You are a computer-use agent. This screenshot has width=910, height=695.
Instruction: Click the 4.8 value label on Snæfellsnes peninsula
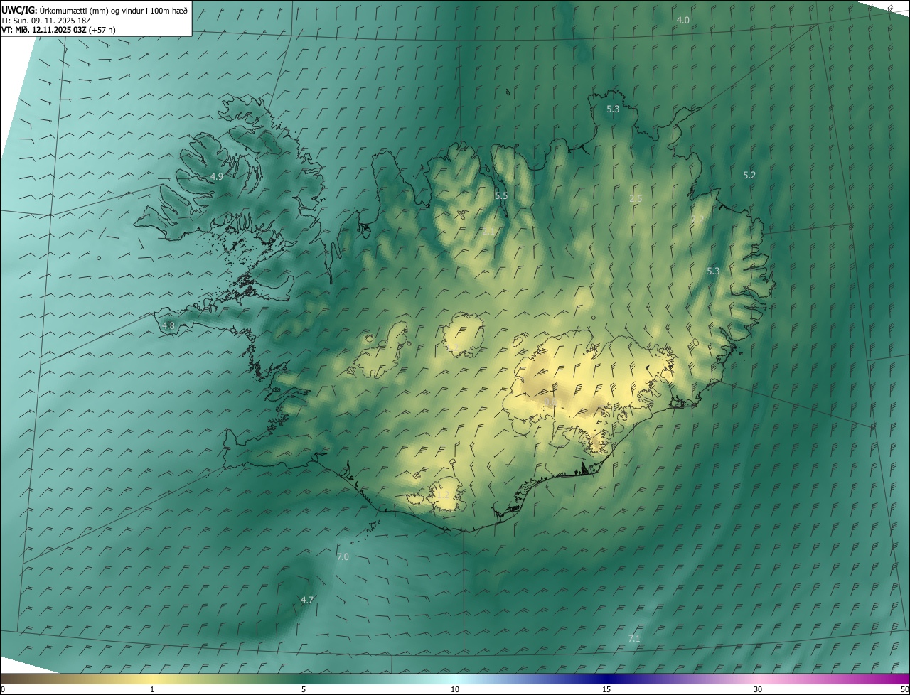[168, 326]
